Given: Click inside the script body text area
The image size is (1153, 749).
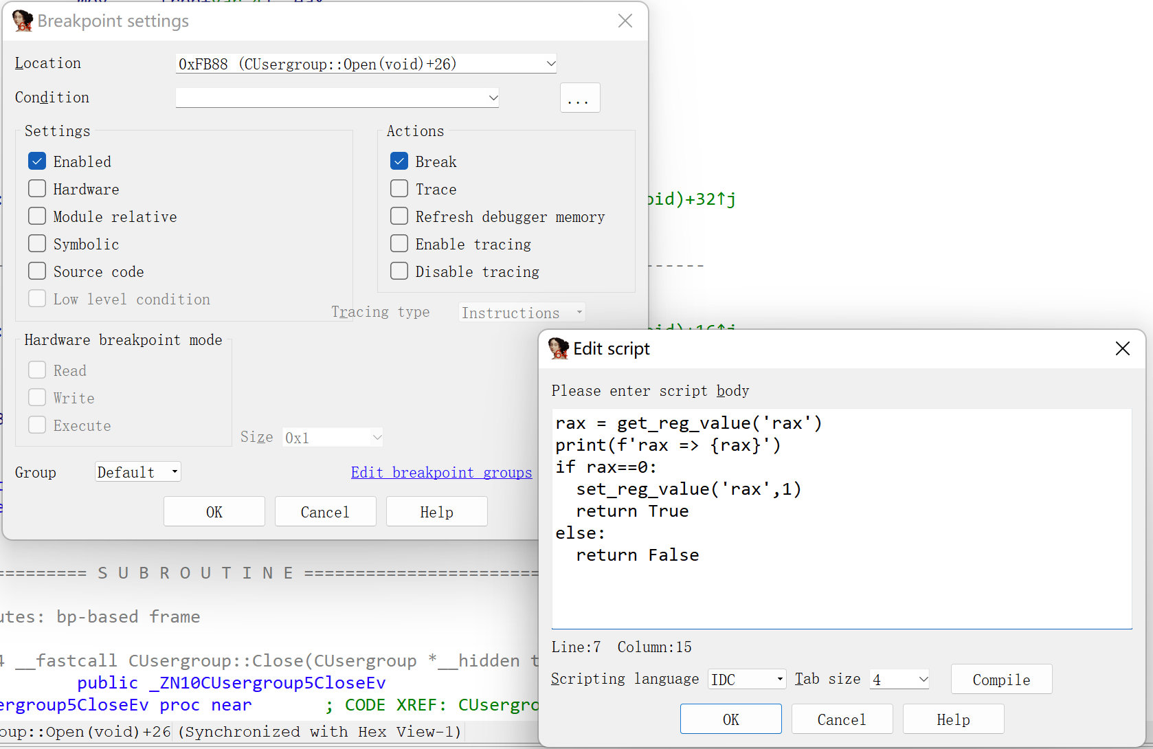Looking at the screenshot, I should pyautogui.click(x=842, y=519).
